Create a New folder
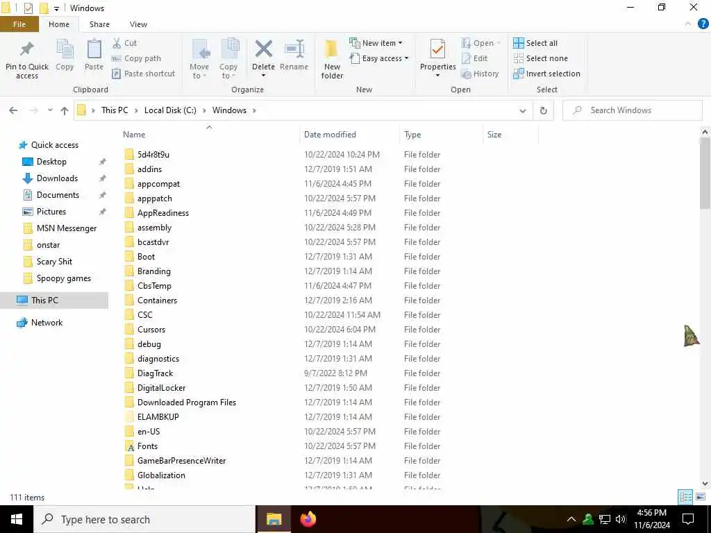 pos(332,60)
